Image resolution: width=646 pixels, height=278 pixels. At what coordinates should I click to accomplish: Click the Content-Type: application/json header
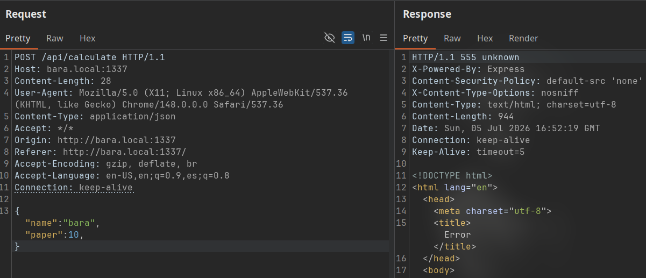(x=95, y=116)
